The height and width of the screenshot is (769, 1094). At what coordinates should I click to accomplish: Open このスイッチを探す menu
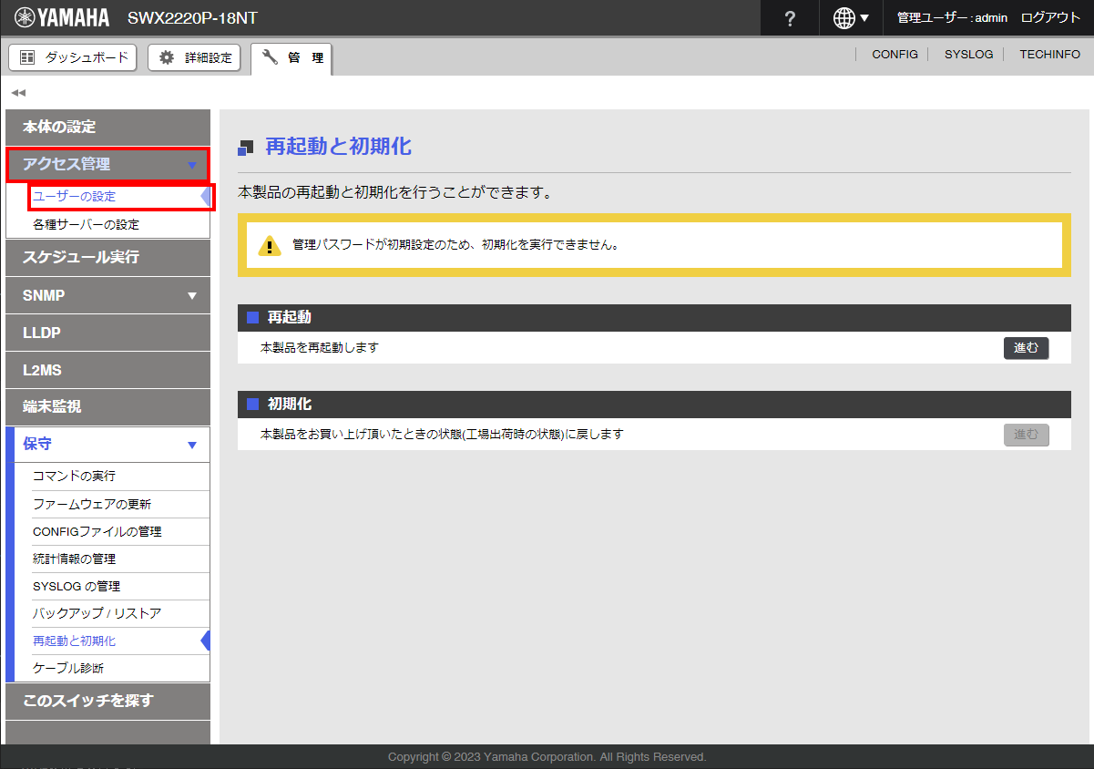(x=88, y=701)
